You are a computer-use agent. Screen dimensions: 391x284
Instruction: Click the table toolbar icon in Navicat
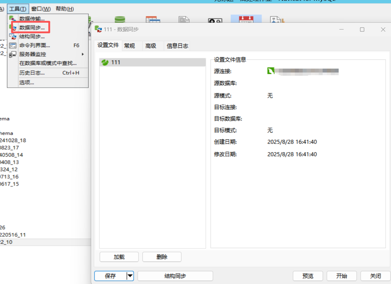(x=153, y=19)
